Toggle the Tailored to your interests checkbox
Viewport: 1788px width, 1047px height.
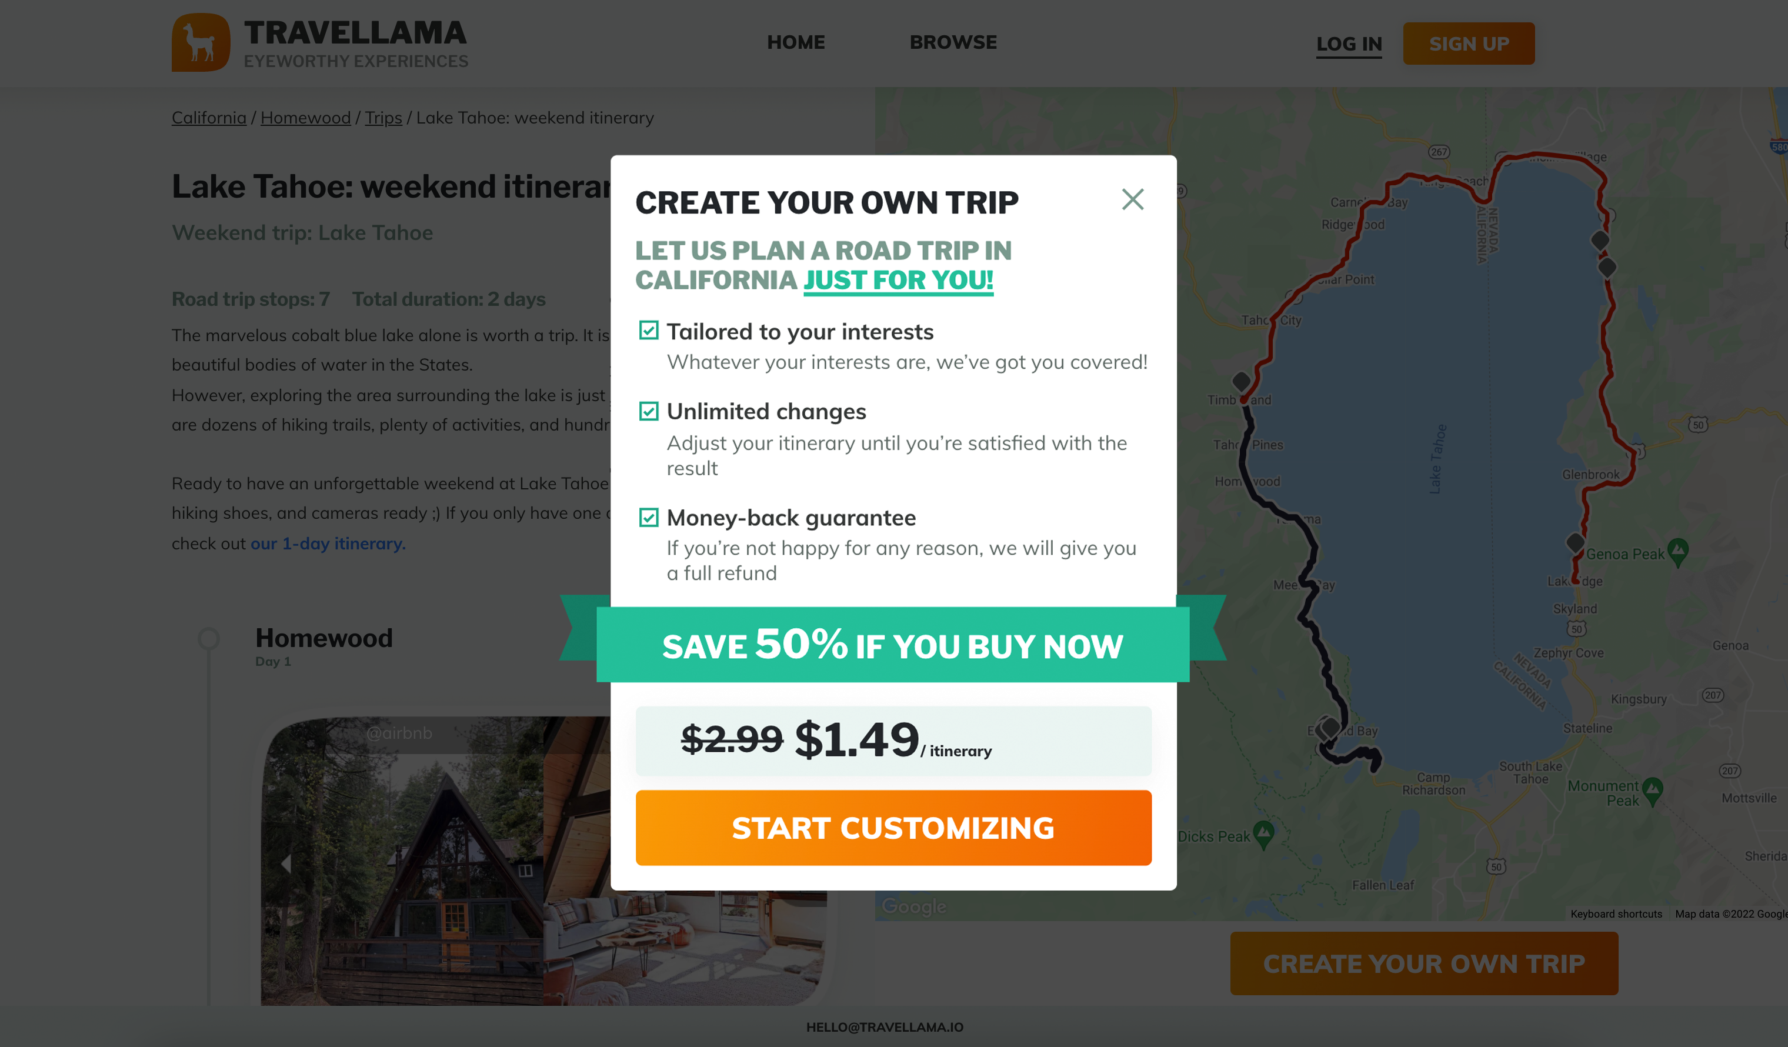point(649,331)
